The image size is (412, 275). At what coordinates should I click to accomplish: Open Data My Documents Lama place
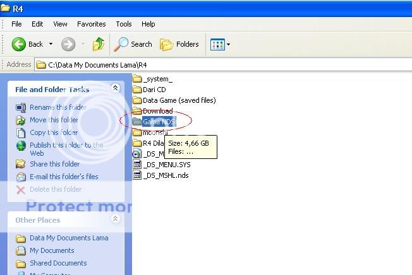point(69,238)
